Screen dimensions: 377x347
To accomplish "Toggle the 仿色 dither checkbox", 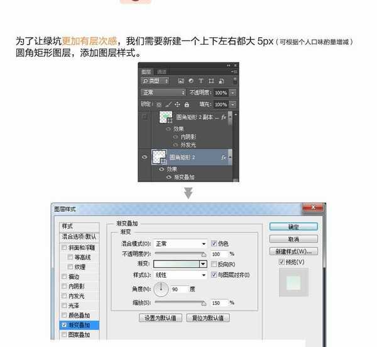I will tap(214, 244).
